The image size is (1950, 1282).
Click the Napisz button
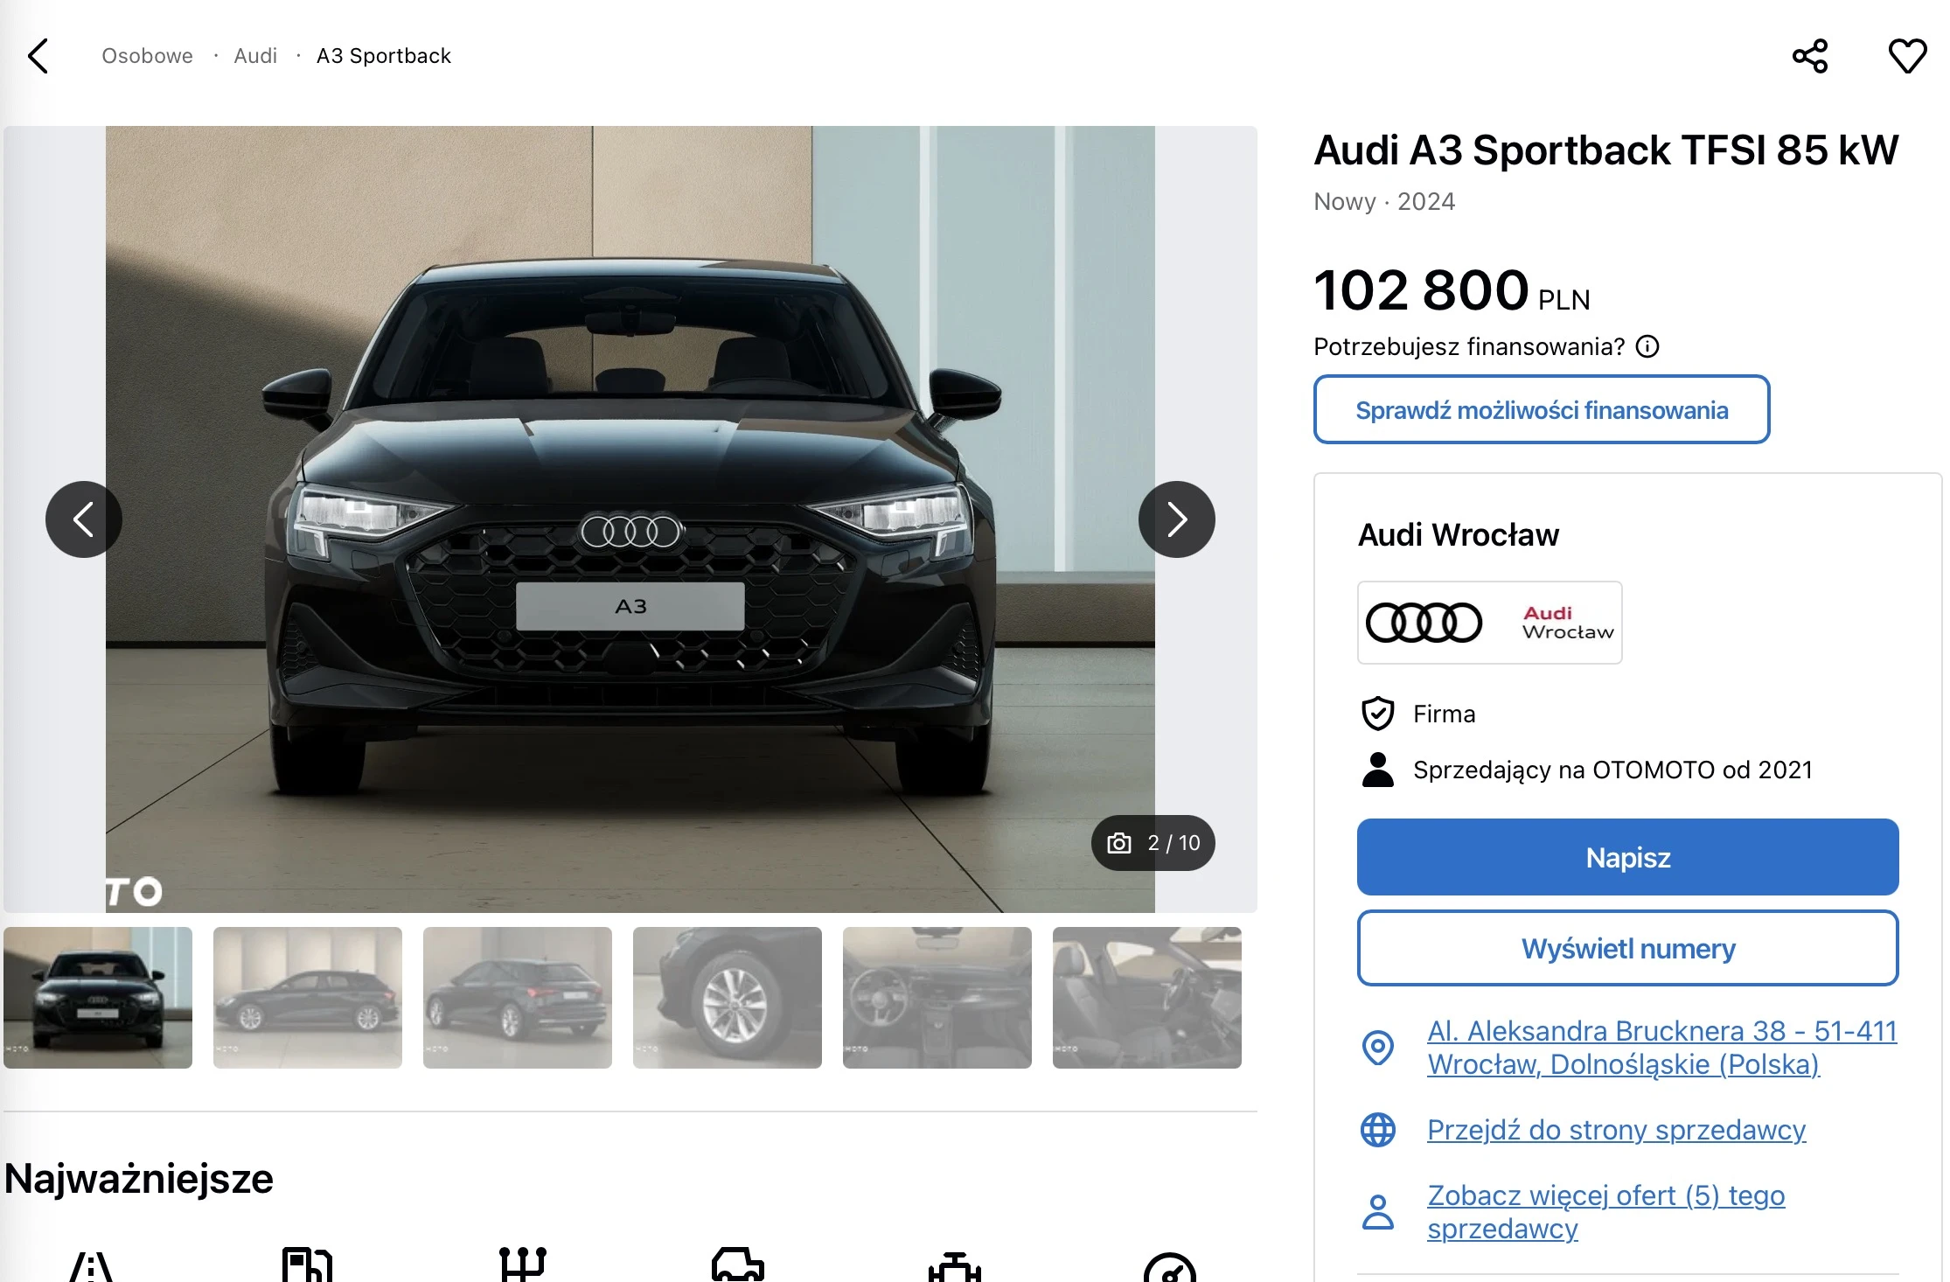tap(1627, 857)
